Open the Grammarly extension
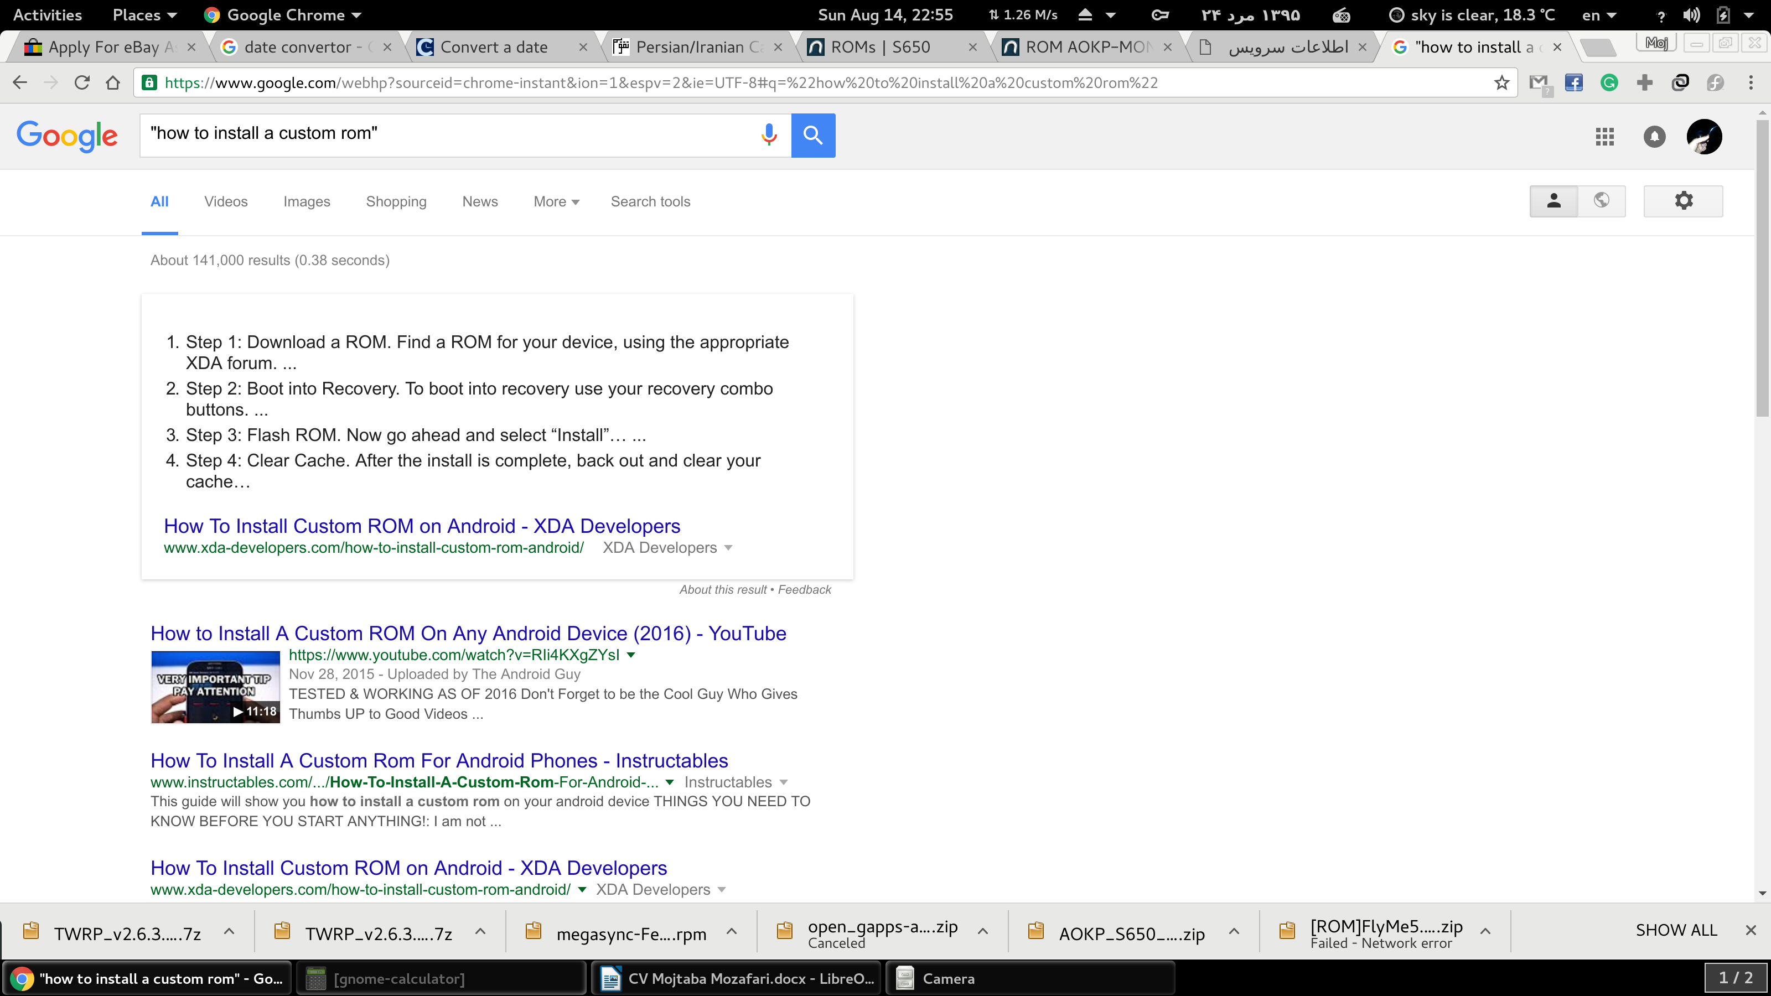Image resolution: width=1771 pixels, height=996 pixels. [1609, 83]
